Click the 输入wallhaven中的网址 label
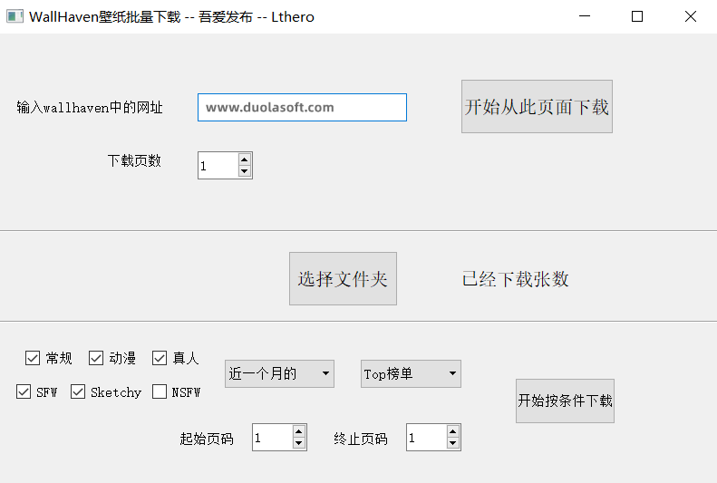 point(90,108)
